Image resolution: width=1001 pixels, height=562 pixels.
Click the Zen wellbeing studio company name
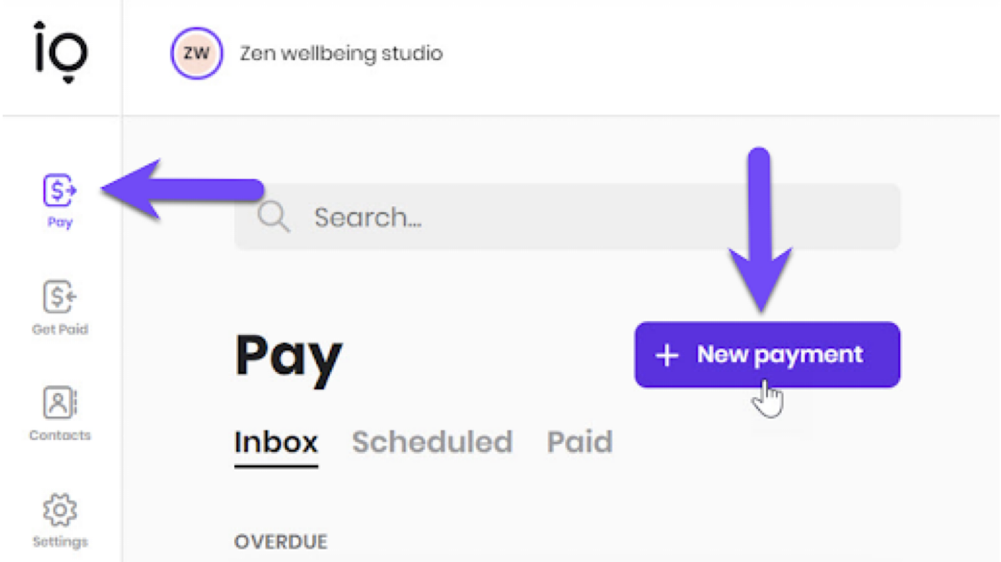(x=341, y=53)
